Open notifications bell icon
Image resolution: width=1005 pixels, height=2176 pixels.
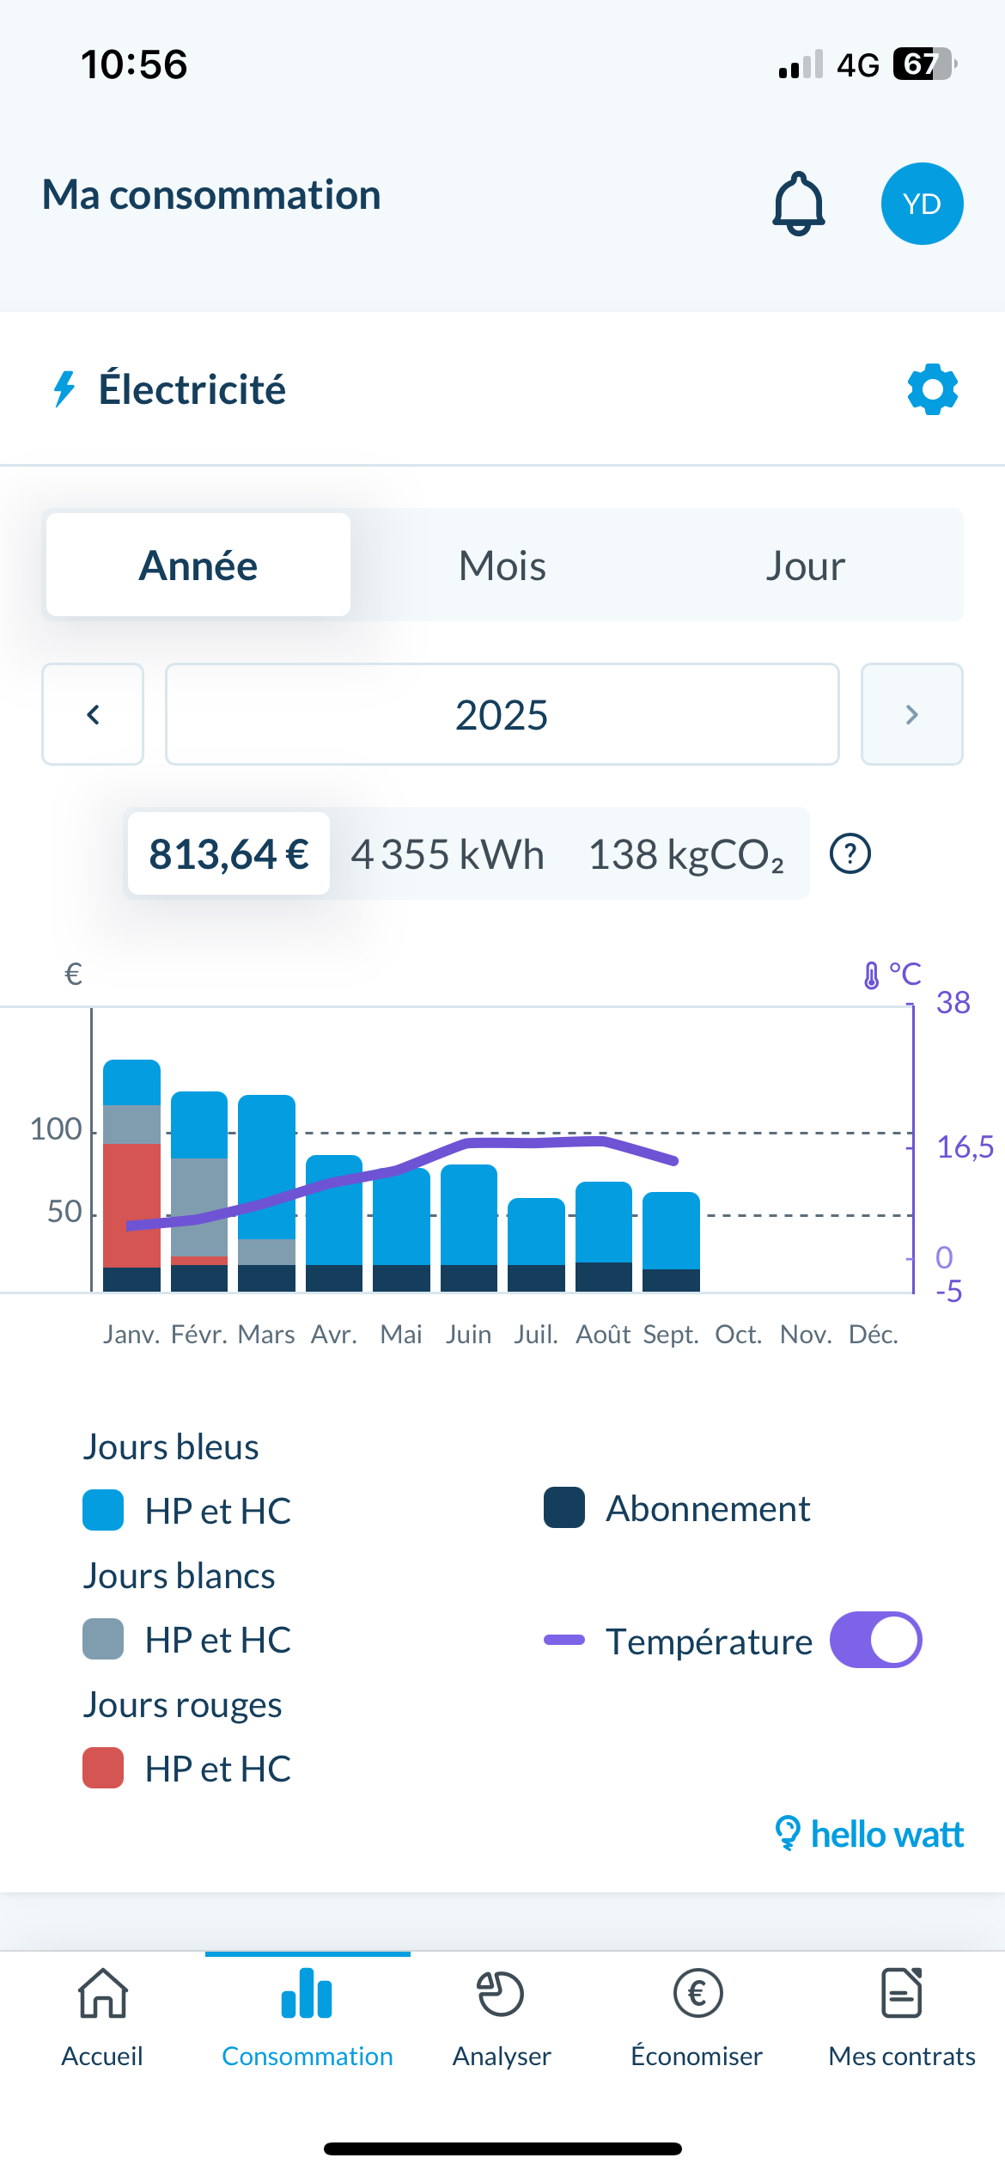tap(799, 204)
